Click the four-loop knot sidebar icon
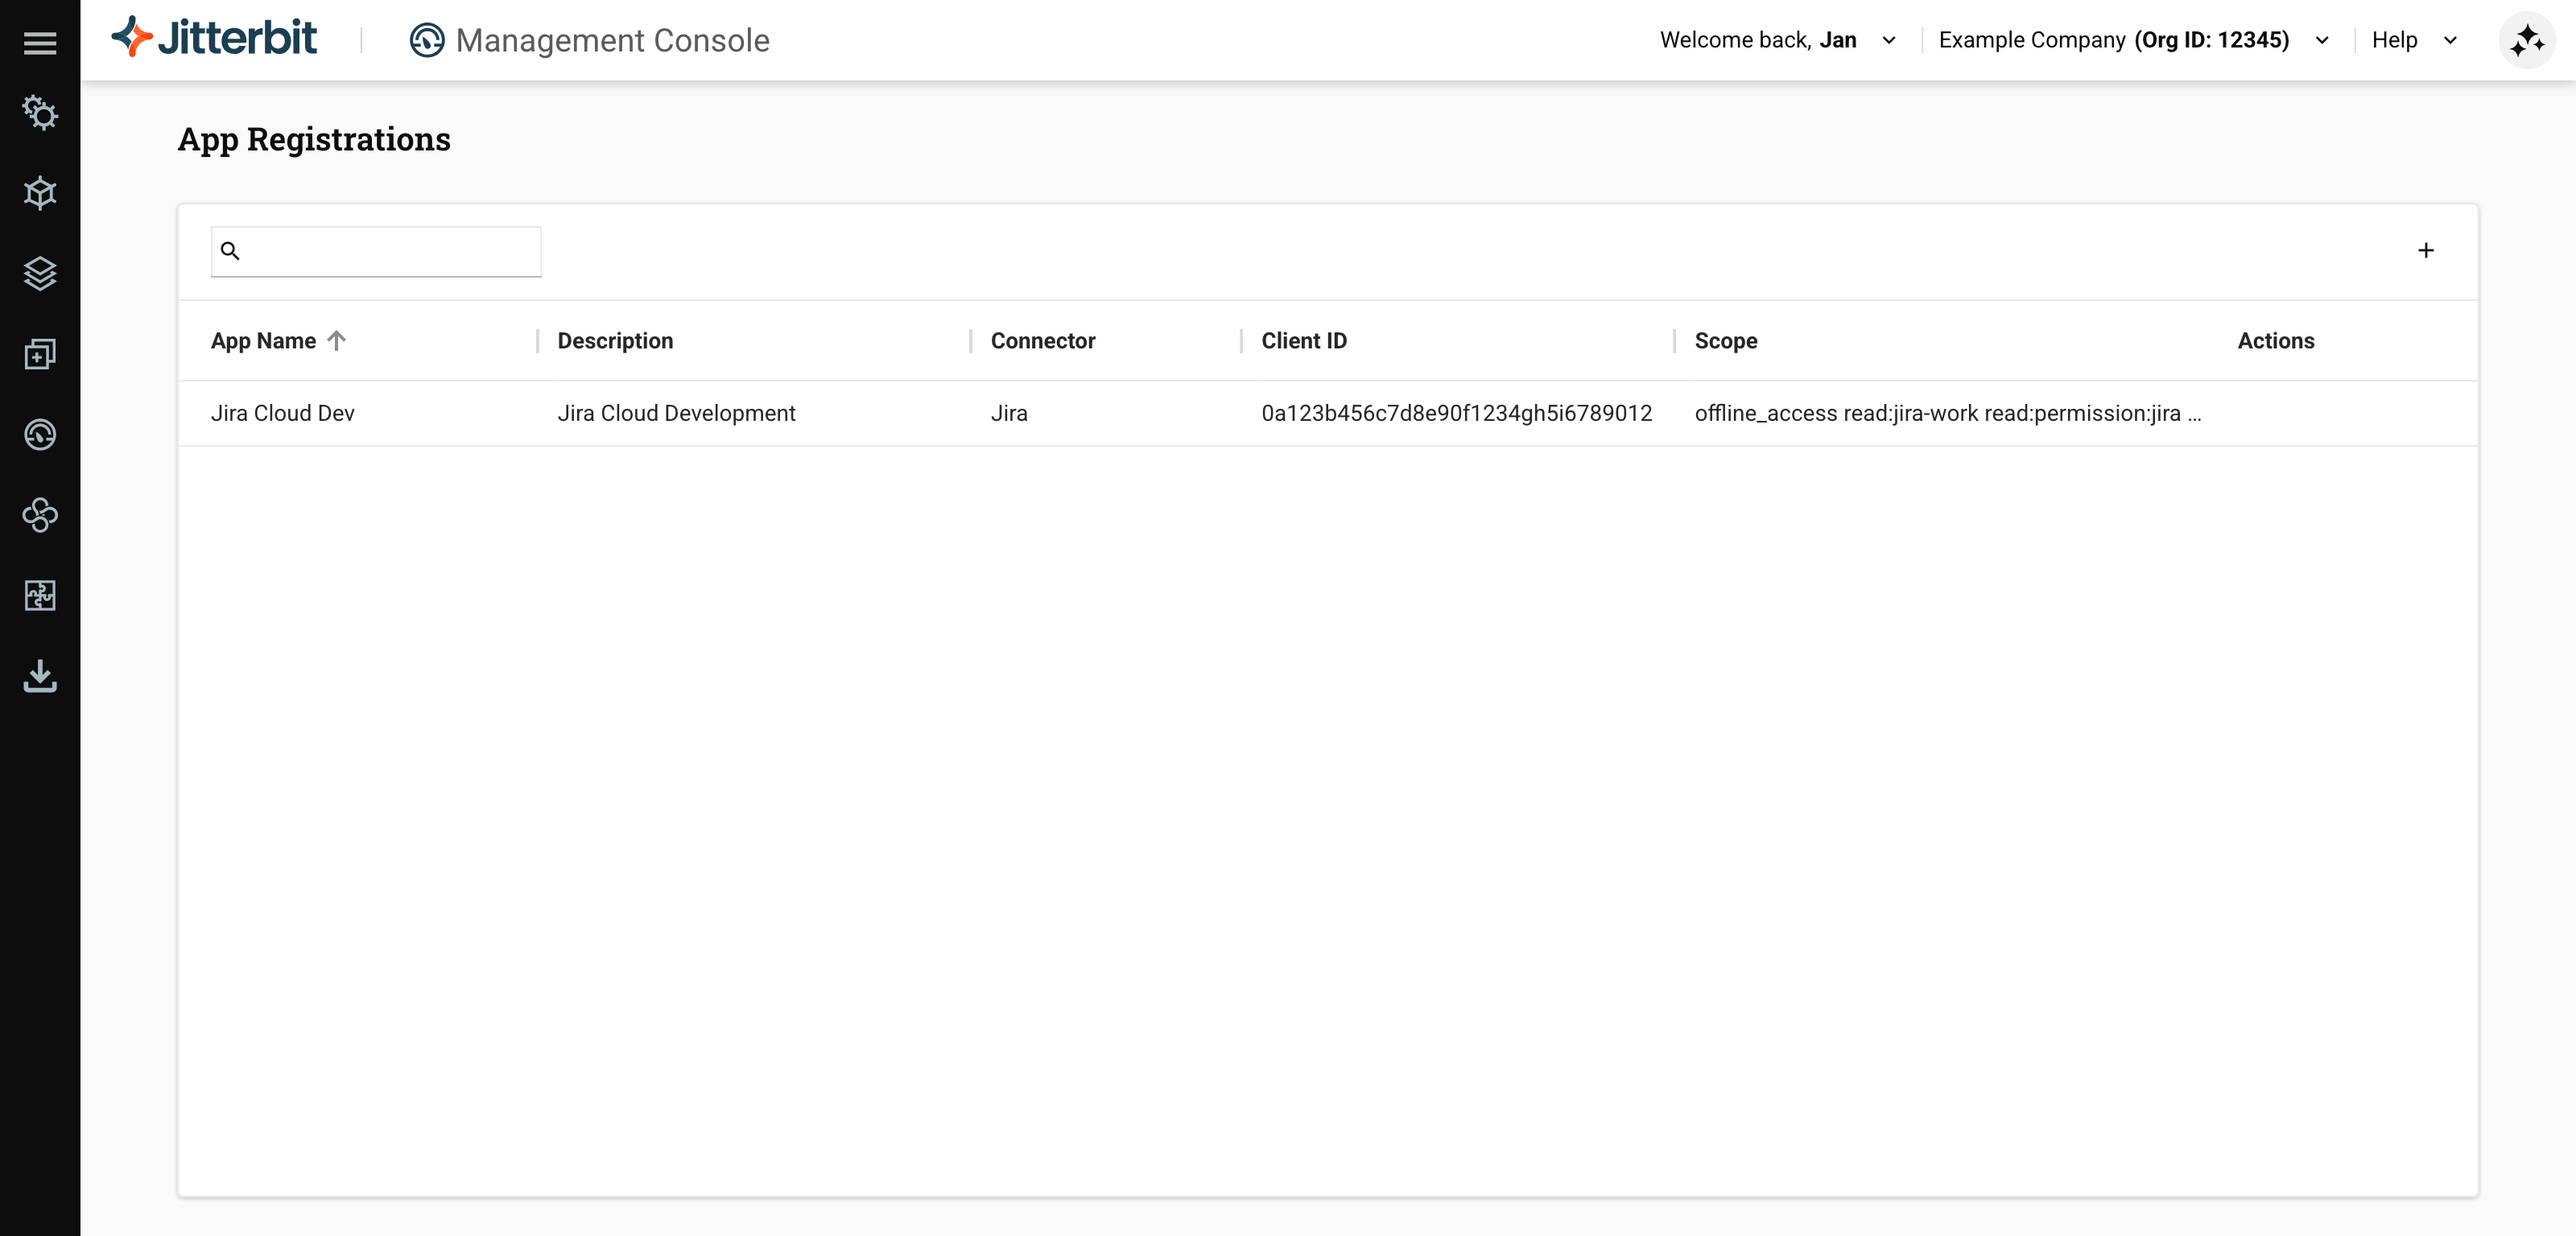This screenshot has height=1236, width=2576. (40, 515)
